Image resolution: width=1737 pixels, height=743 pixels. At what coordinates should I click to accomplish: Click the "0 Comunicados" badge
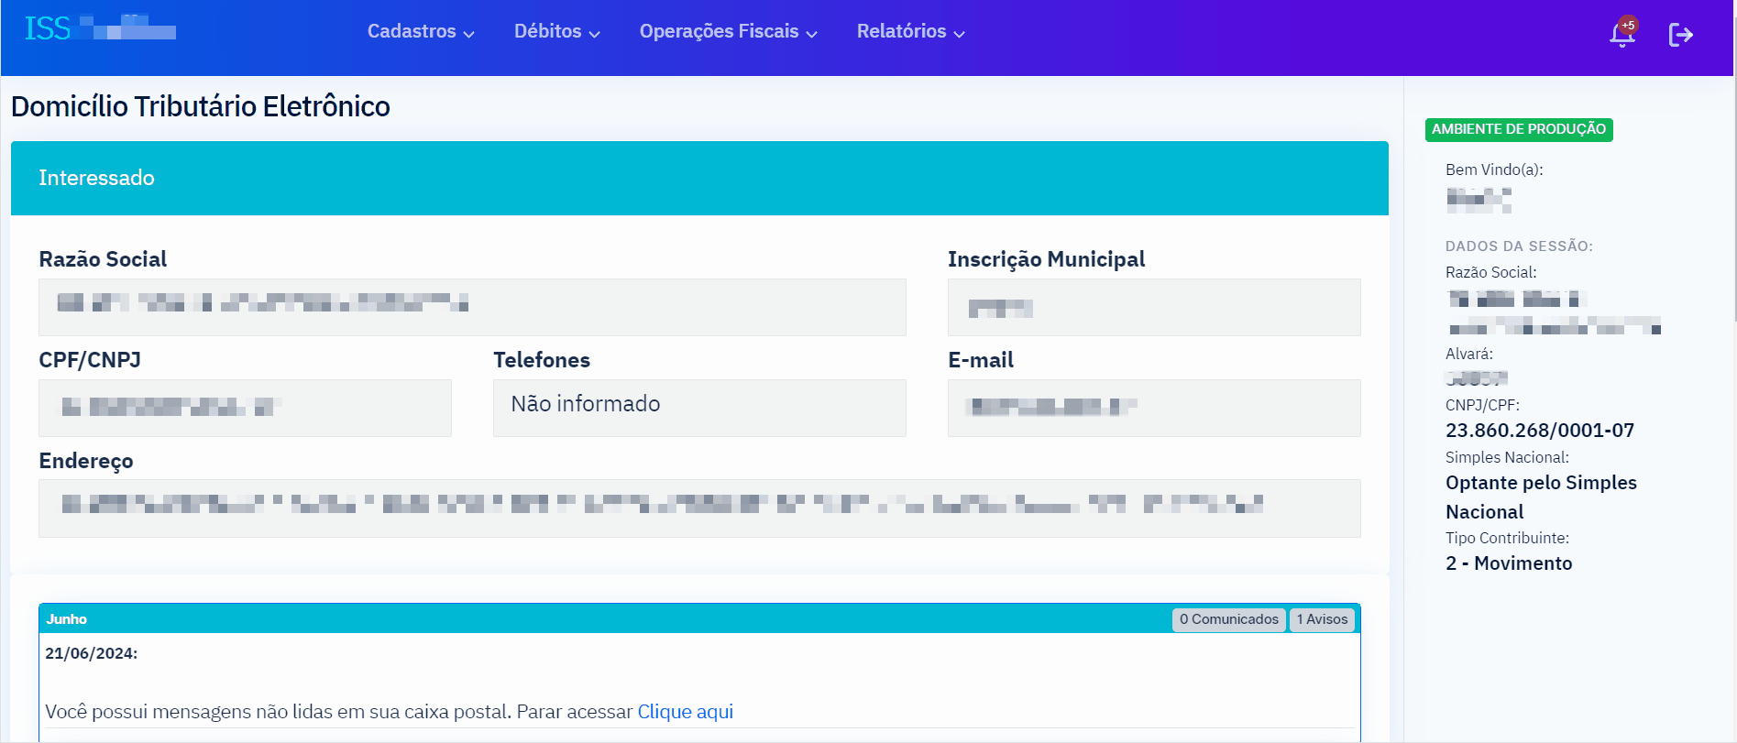1228,619
